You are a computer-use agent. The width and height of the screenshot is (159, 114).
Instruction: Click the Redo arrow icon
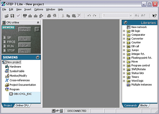pyautogui.click(x=94, y=16)
